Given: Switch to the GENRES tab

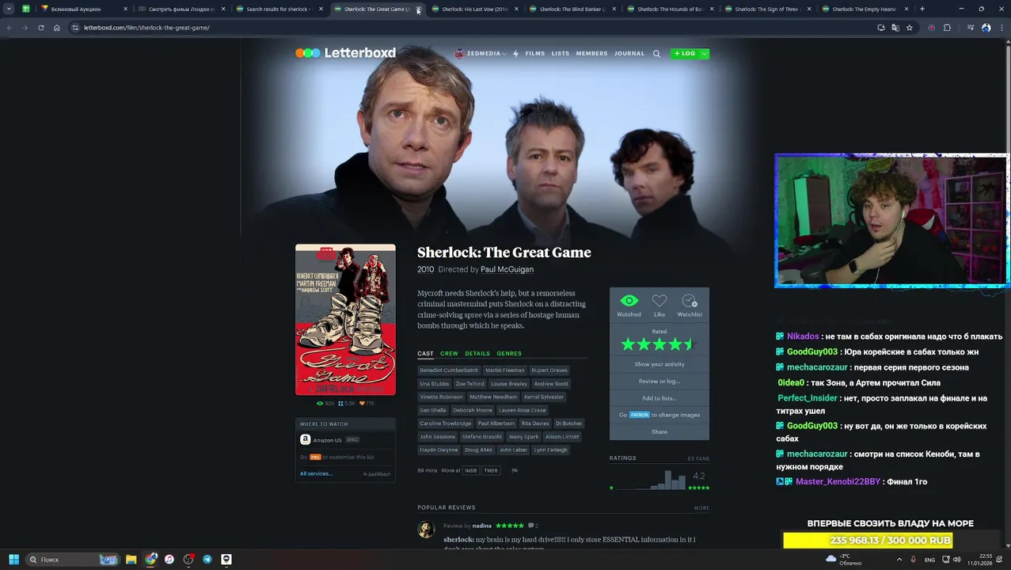Looking at the screenshot, I should coord(509,354).
